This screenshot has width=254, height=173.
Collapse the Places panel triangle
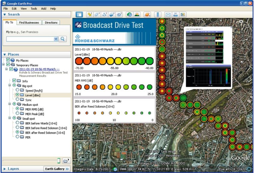tap(5, 54)
